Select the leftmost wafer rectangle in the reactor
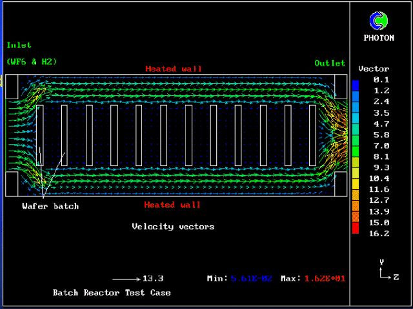Screen dimensions: 413x309 pyautogui.click(x=39, y=135)
